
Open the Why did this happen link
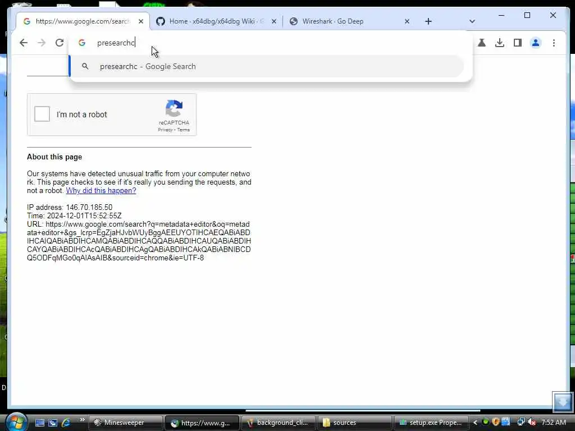coord(101,191)
